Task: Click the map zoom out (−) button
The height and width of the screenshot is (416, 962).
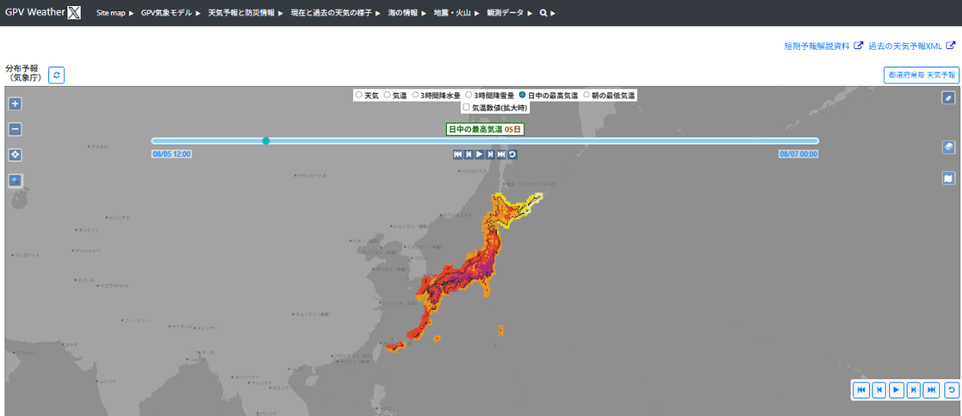Action: coord(15,130)
